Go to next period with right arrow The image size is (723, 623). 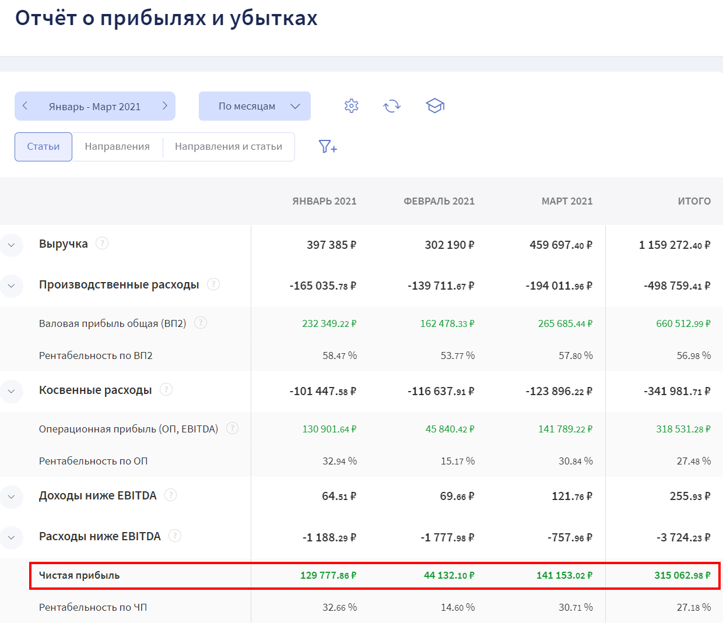pos(164,106)
